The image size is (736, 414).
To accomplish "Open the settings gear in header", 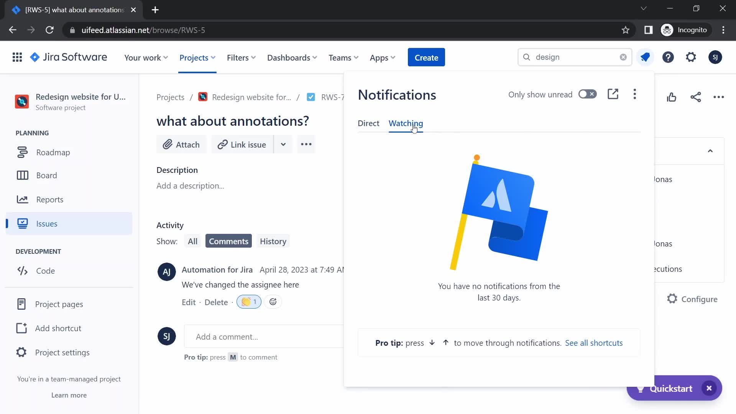I will 691,58.
